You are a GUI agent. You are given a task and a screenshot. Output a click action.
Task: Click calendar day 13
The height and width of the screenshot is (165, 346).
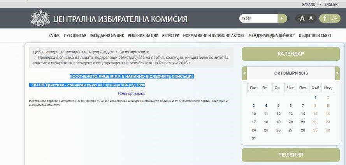291,114
